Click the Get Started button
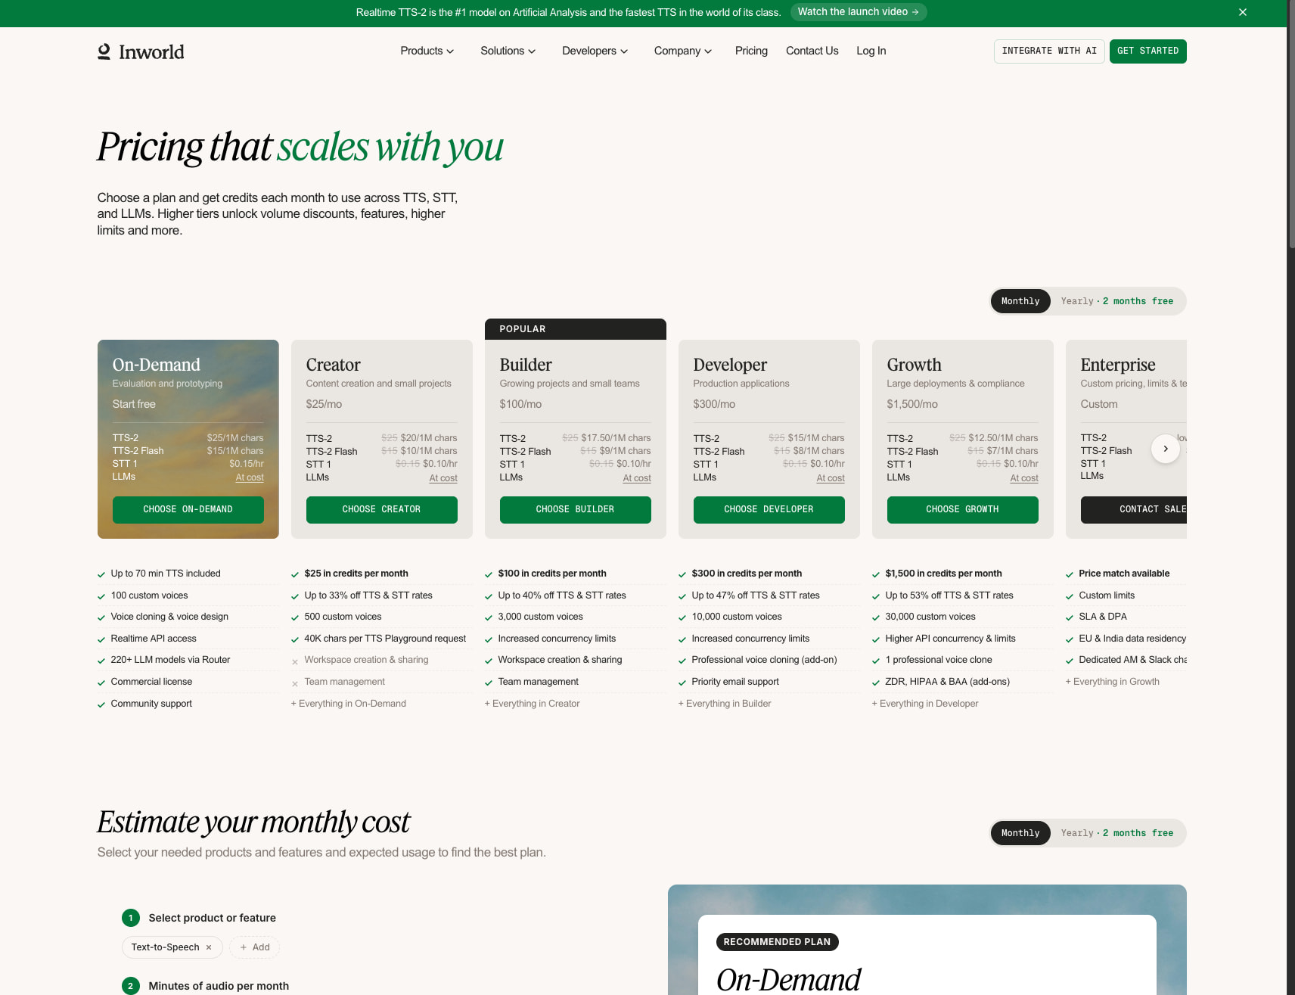This screenshot has height=995, width=1295. [1148, 51]
